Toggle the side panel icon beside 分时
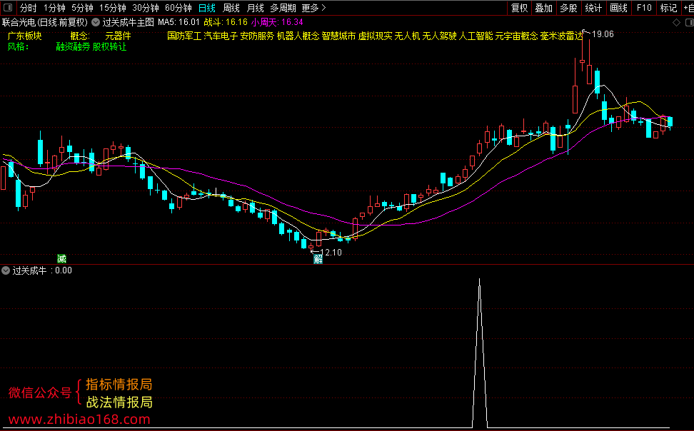This screenshot has height=431, width=694. (8, 8)
